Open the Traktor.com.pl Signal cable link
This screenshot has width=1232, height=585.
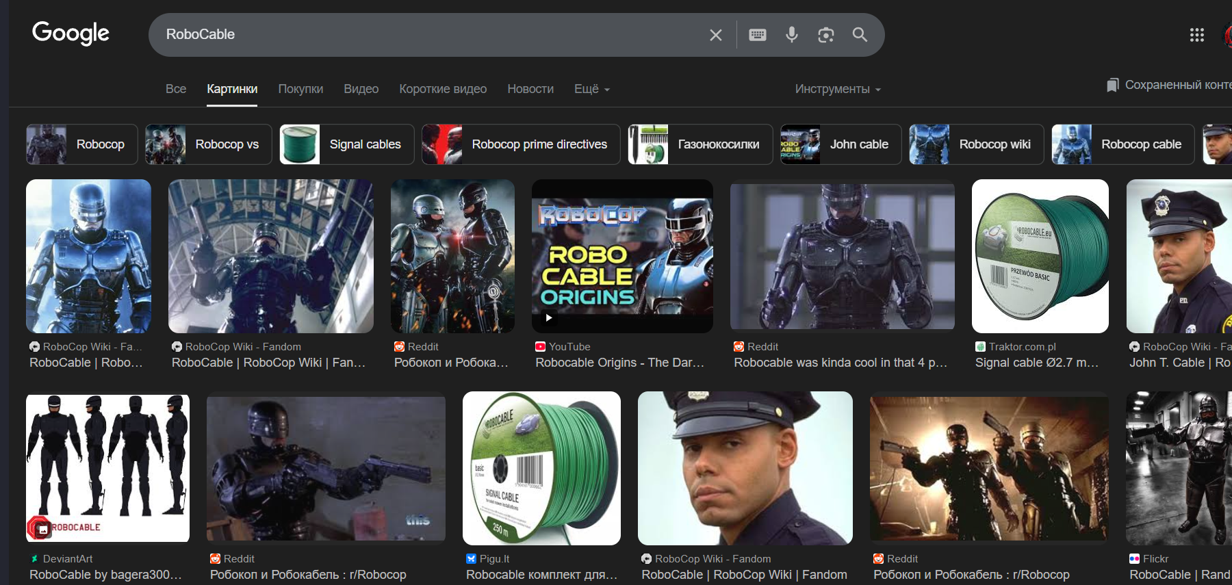(1036, 363)
